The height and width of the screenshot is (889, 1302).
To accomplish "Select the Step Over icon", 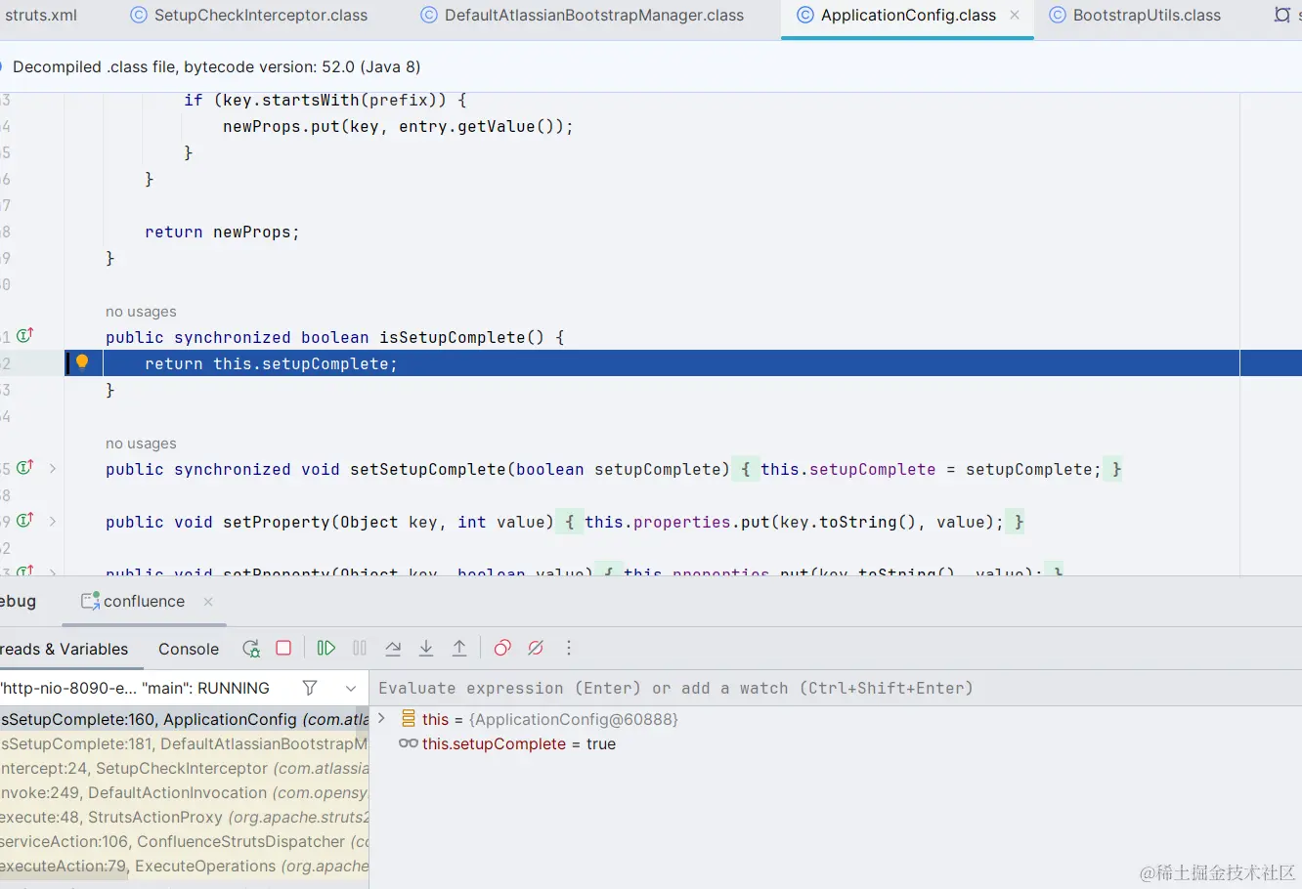I will [393, 648].
